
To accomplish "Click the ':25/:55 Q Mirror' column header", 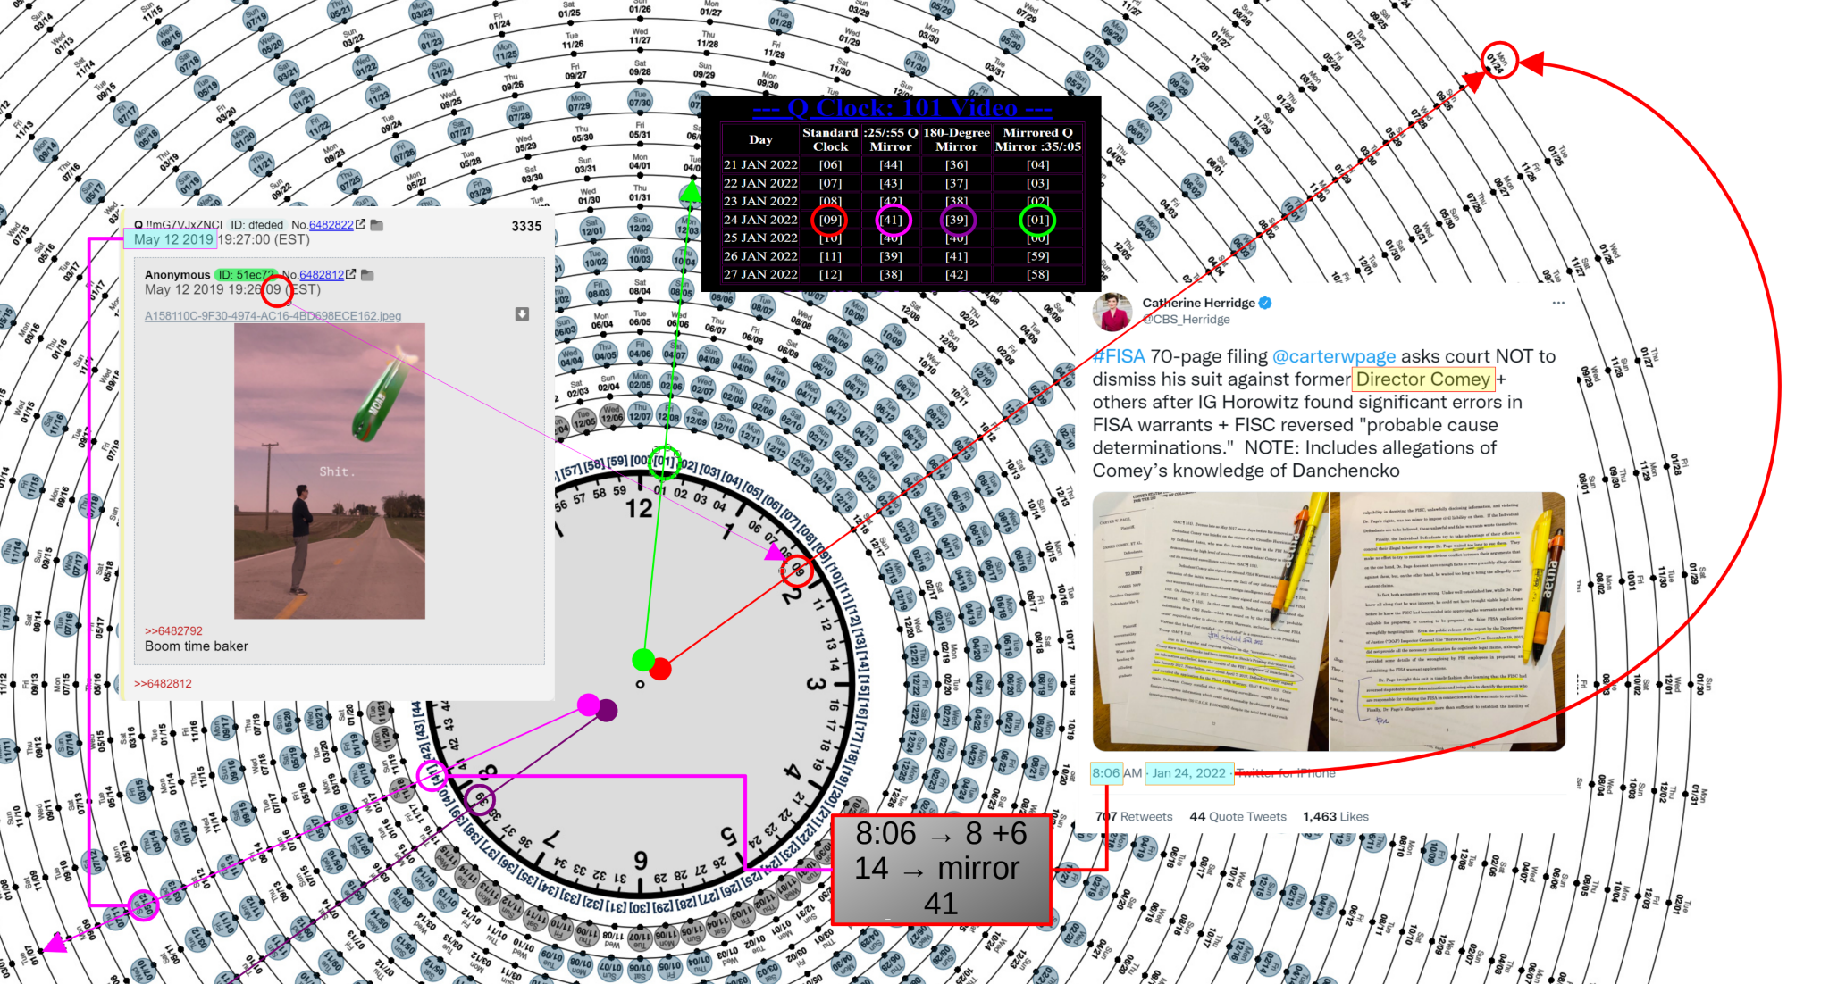I will coord(891,139).
